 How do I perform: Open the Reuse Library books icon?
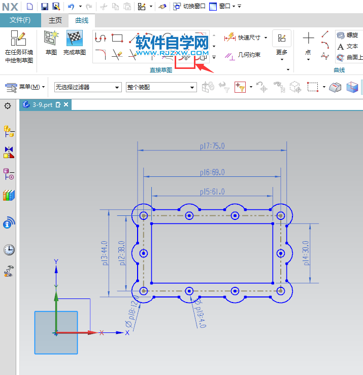(9, 196)
